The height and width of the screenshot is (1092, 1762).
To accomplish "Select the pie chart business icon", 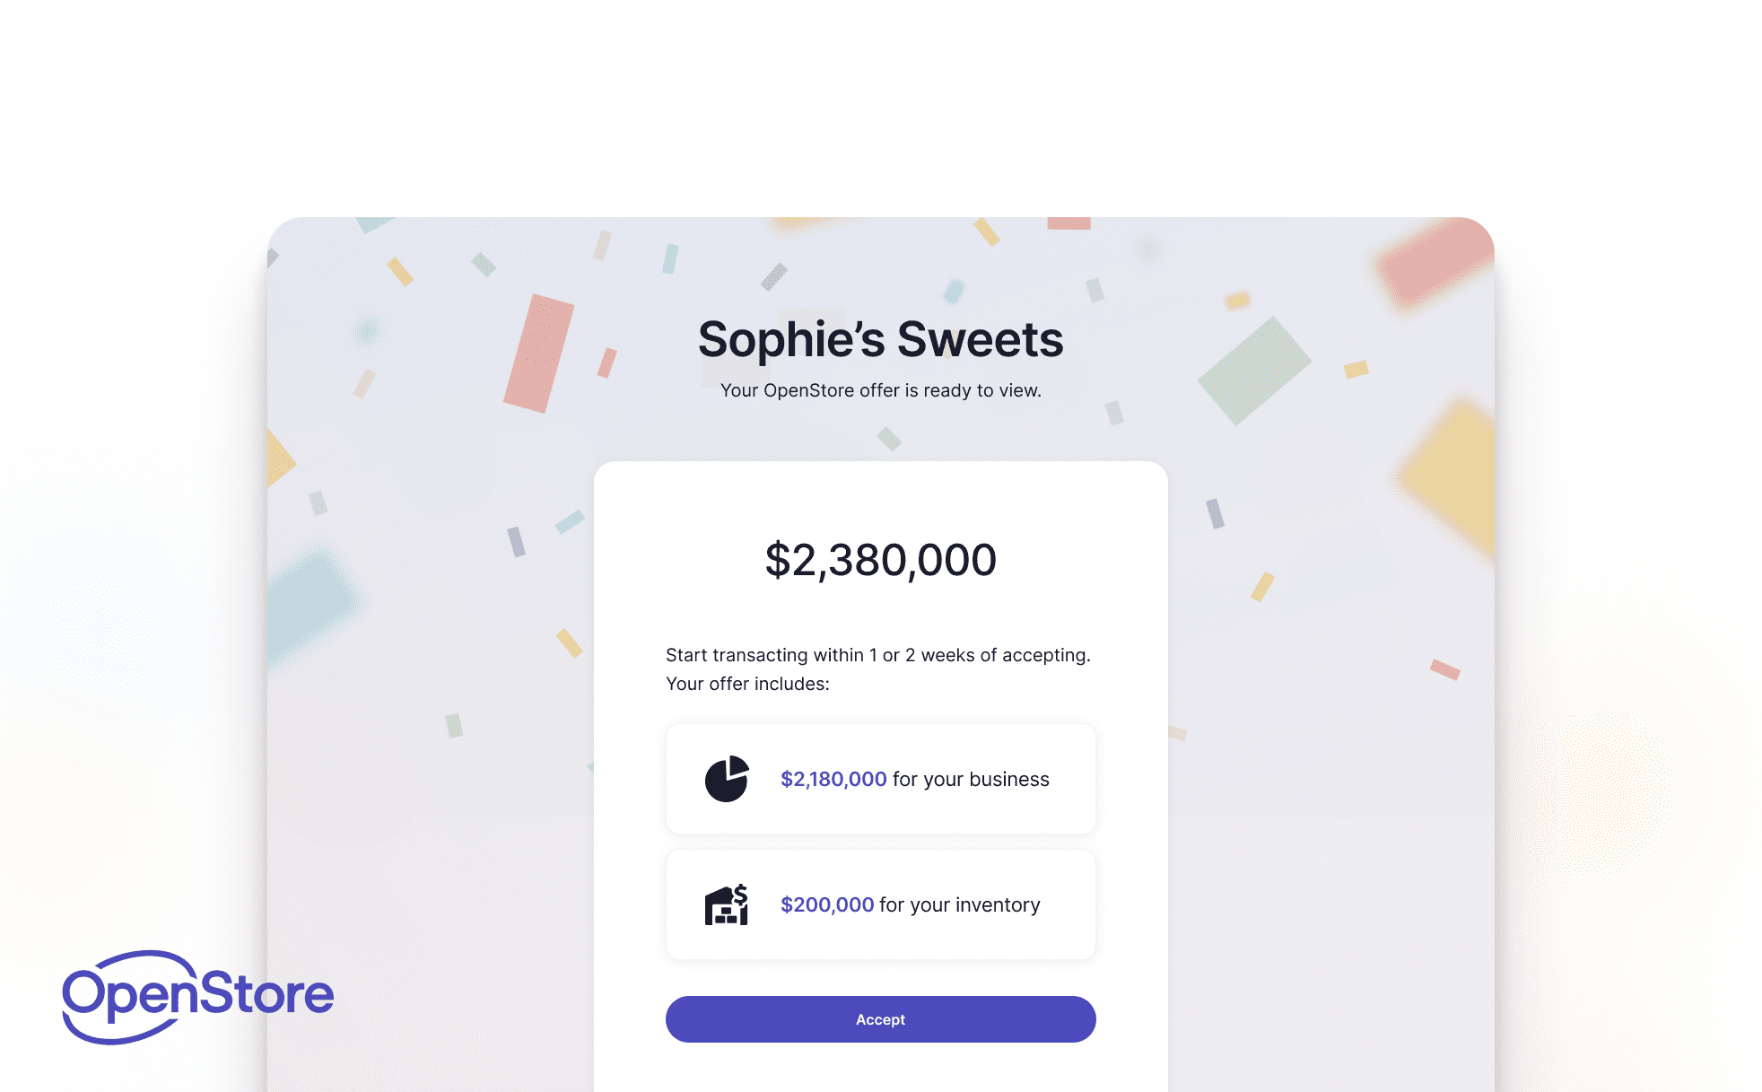I will (x=725, y=780).
